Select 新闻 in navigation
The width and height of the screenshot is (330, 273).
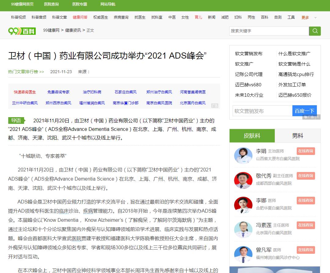[212, 17]
